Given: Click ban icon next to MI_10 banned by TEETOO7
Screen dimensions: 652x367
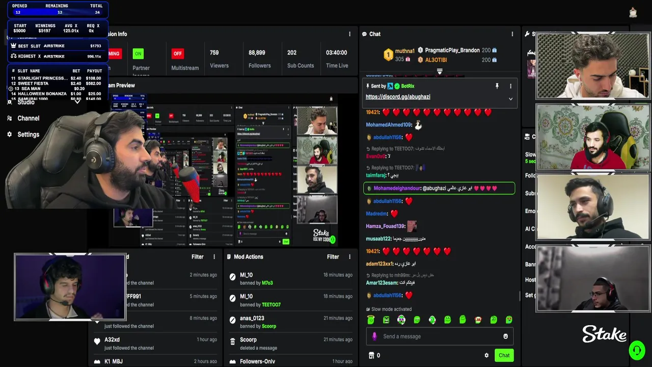Looking at the screenshot, I should [233, 298].
